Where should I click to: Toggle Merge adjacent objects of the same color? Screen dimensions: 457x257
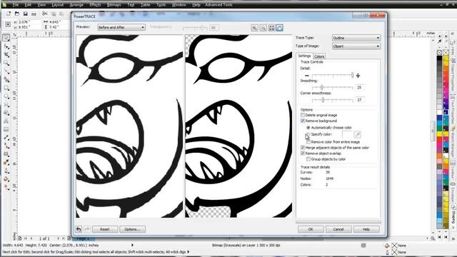click(x=303, y=148)
